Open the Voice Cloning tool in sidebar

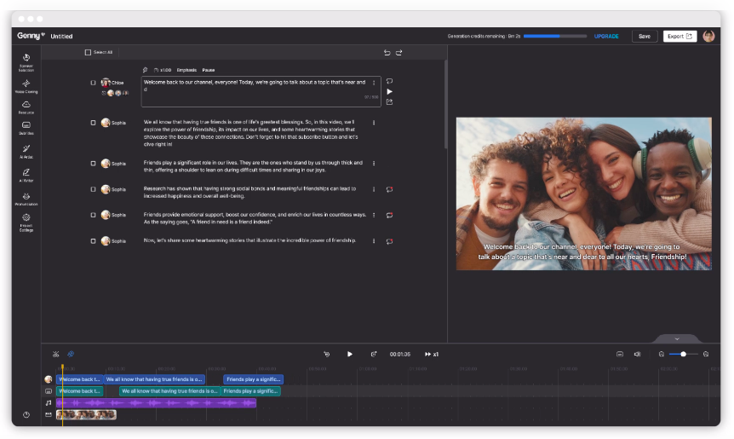point(26,83)
